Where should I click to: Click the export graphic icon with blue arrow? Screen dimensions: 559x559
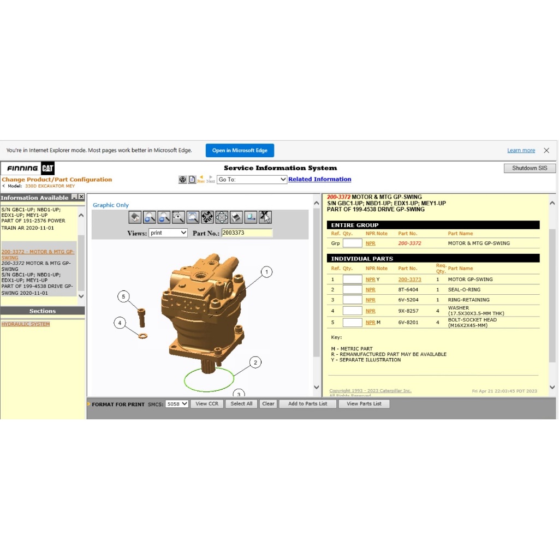(x=251, y=217)
